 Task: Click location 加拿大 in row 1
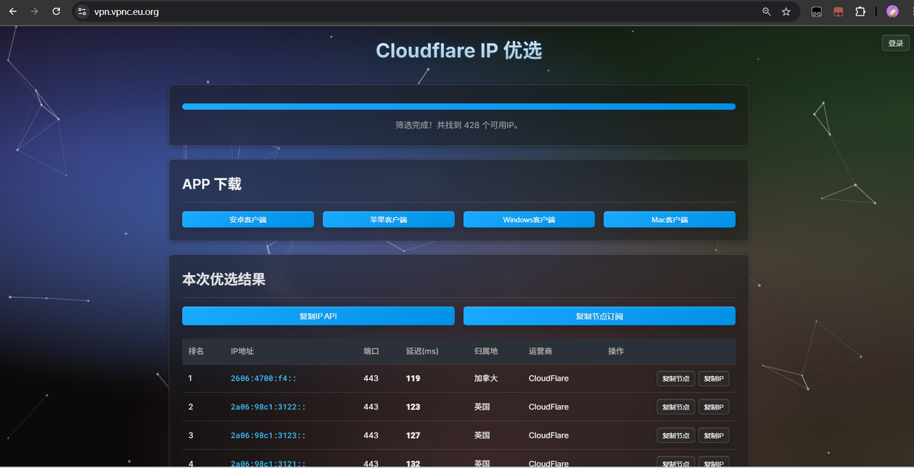pos(486,379)
